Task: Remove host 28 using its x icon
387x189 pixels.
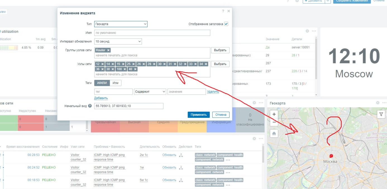Action: coord(154,64)
